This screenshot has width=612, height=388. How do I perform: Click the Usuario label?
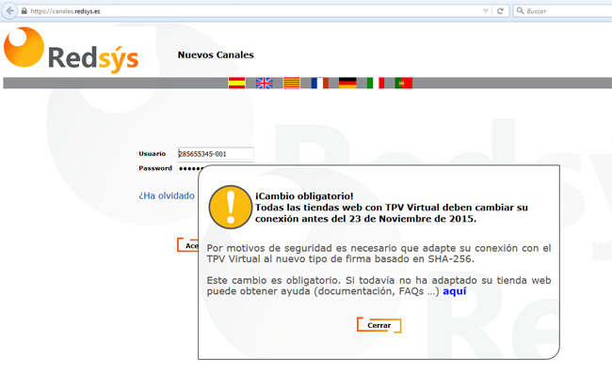click(x=153, y=154)
